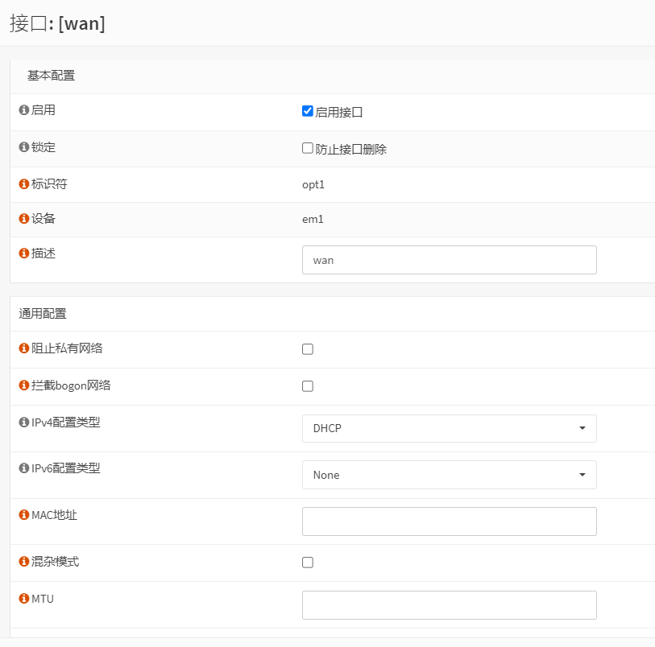Show help for 标识符 via info icon
Image resolution: width=655 pixels, height=647 pixels.
coord(24,184)
